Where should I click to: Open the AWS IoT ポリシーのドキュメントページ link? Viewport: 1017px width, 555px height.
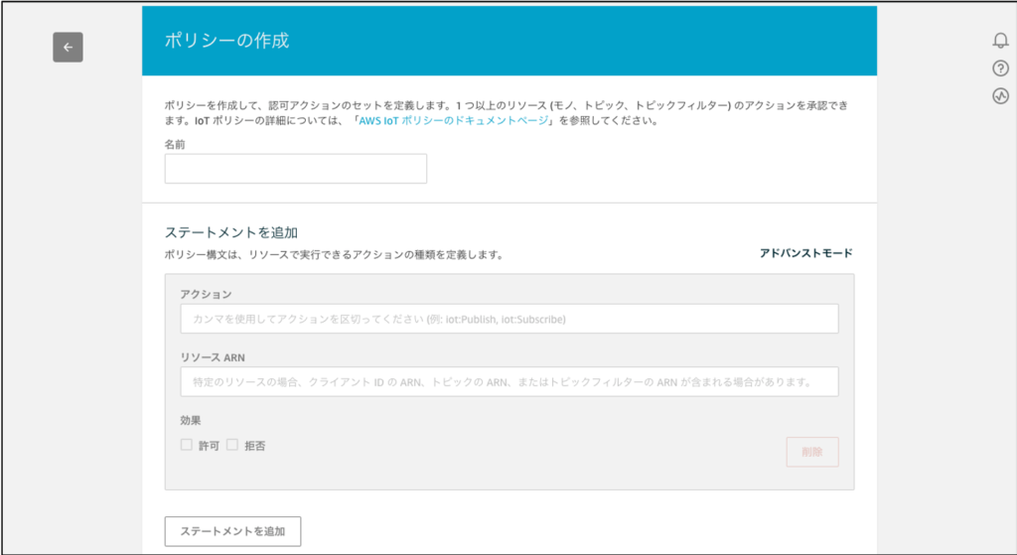click(x=455, y=121)
